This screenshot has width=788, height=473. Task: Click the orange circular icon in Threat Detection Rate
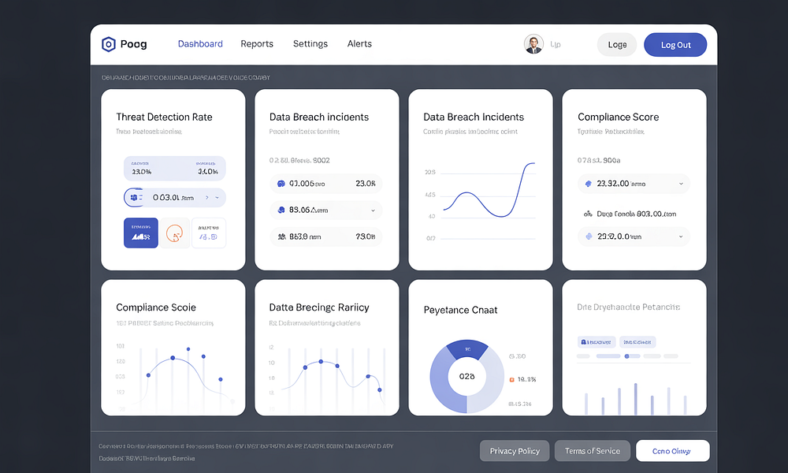(175, 233)
